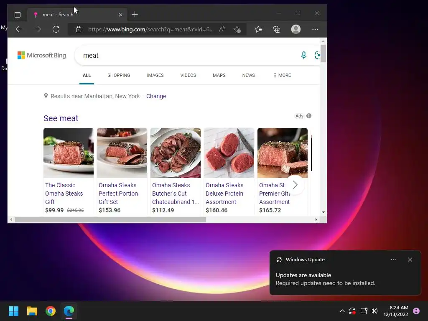Go forward to the next page
Screen dimensions: 428x321
[38, 29]
